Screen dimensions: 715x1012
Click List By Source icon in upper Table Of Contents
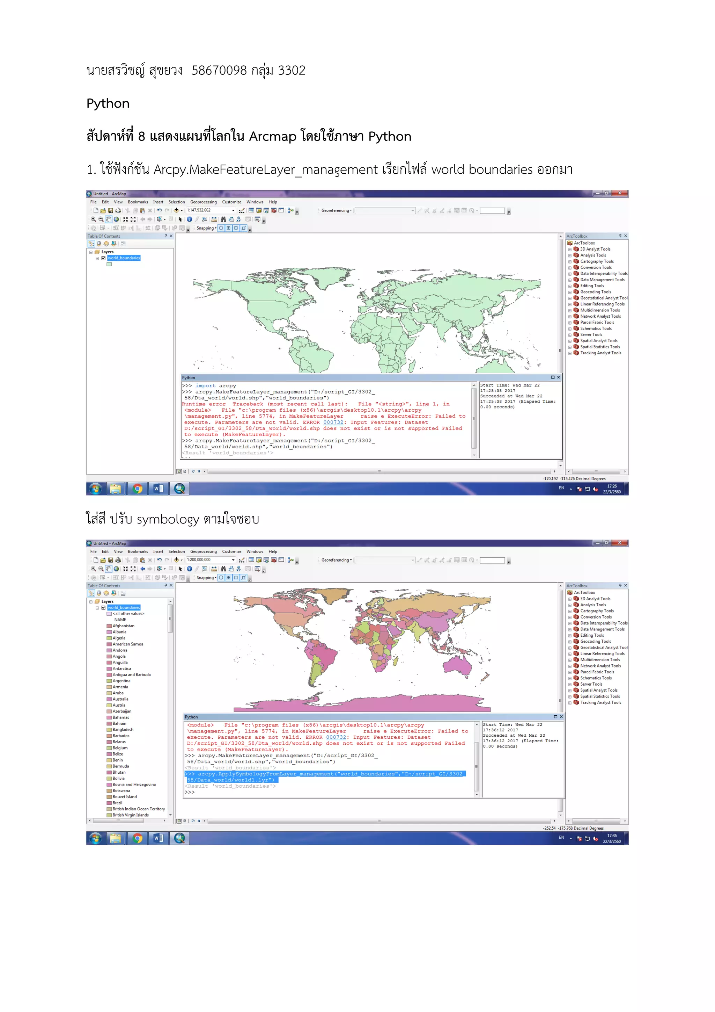[98, 243]
